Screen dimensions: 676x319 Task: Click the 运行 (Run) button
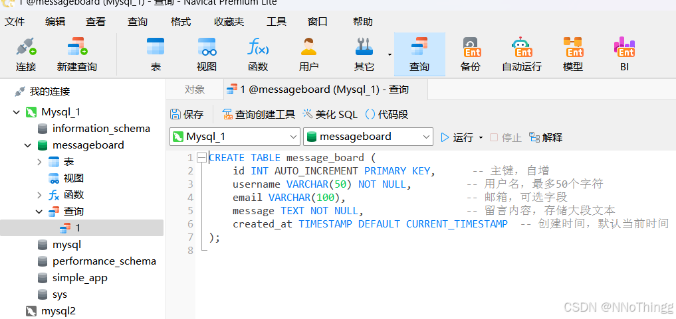pyautogui.click(x=457, y=137)
